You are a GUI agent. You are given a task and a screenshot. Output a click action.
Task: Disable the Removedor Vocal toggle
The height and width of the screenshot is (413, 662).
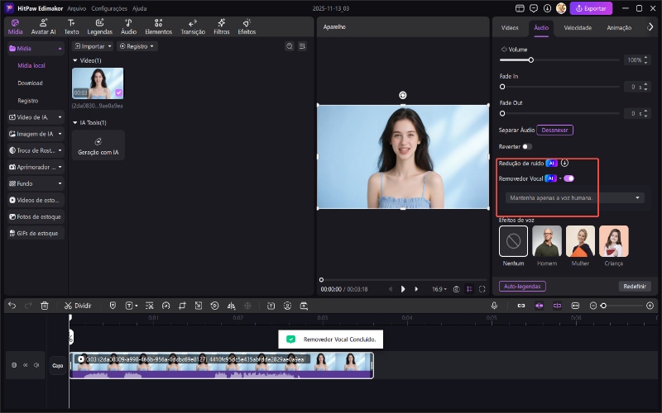tap(568, 178)
